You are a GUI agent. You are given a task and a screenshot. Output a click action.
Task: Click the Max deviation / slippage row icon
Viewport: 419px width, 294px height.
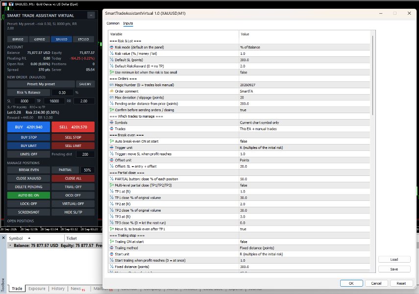click(x=112, y=98)
